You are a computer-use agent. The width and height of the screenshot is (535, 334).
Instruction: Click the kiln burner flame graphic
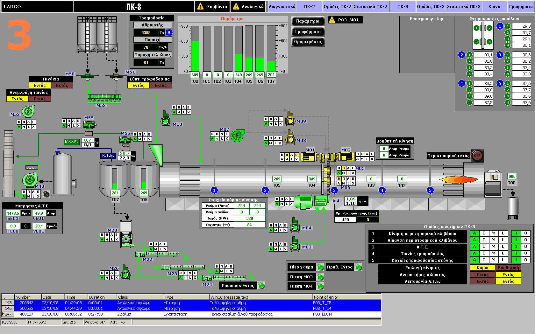point(459,180)
